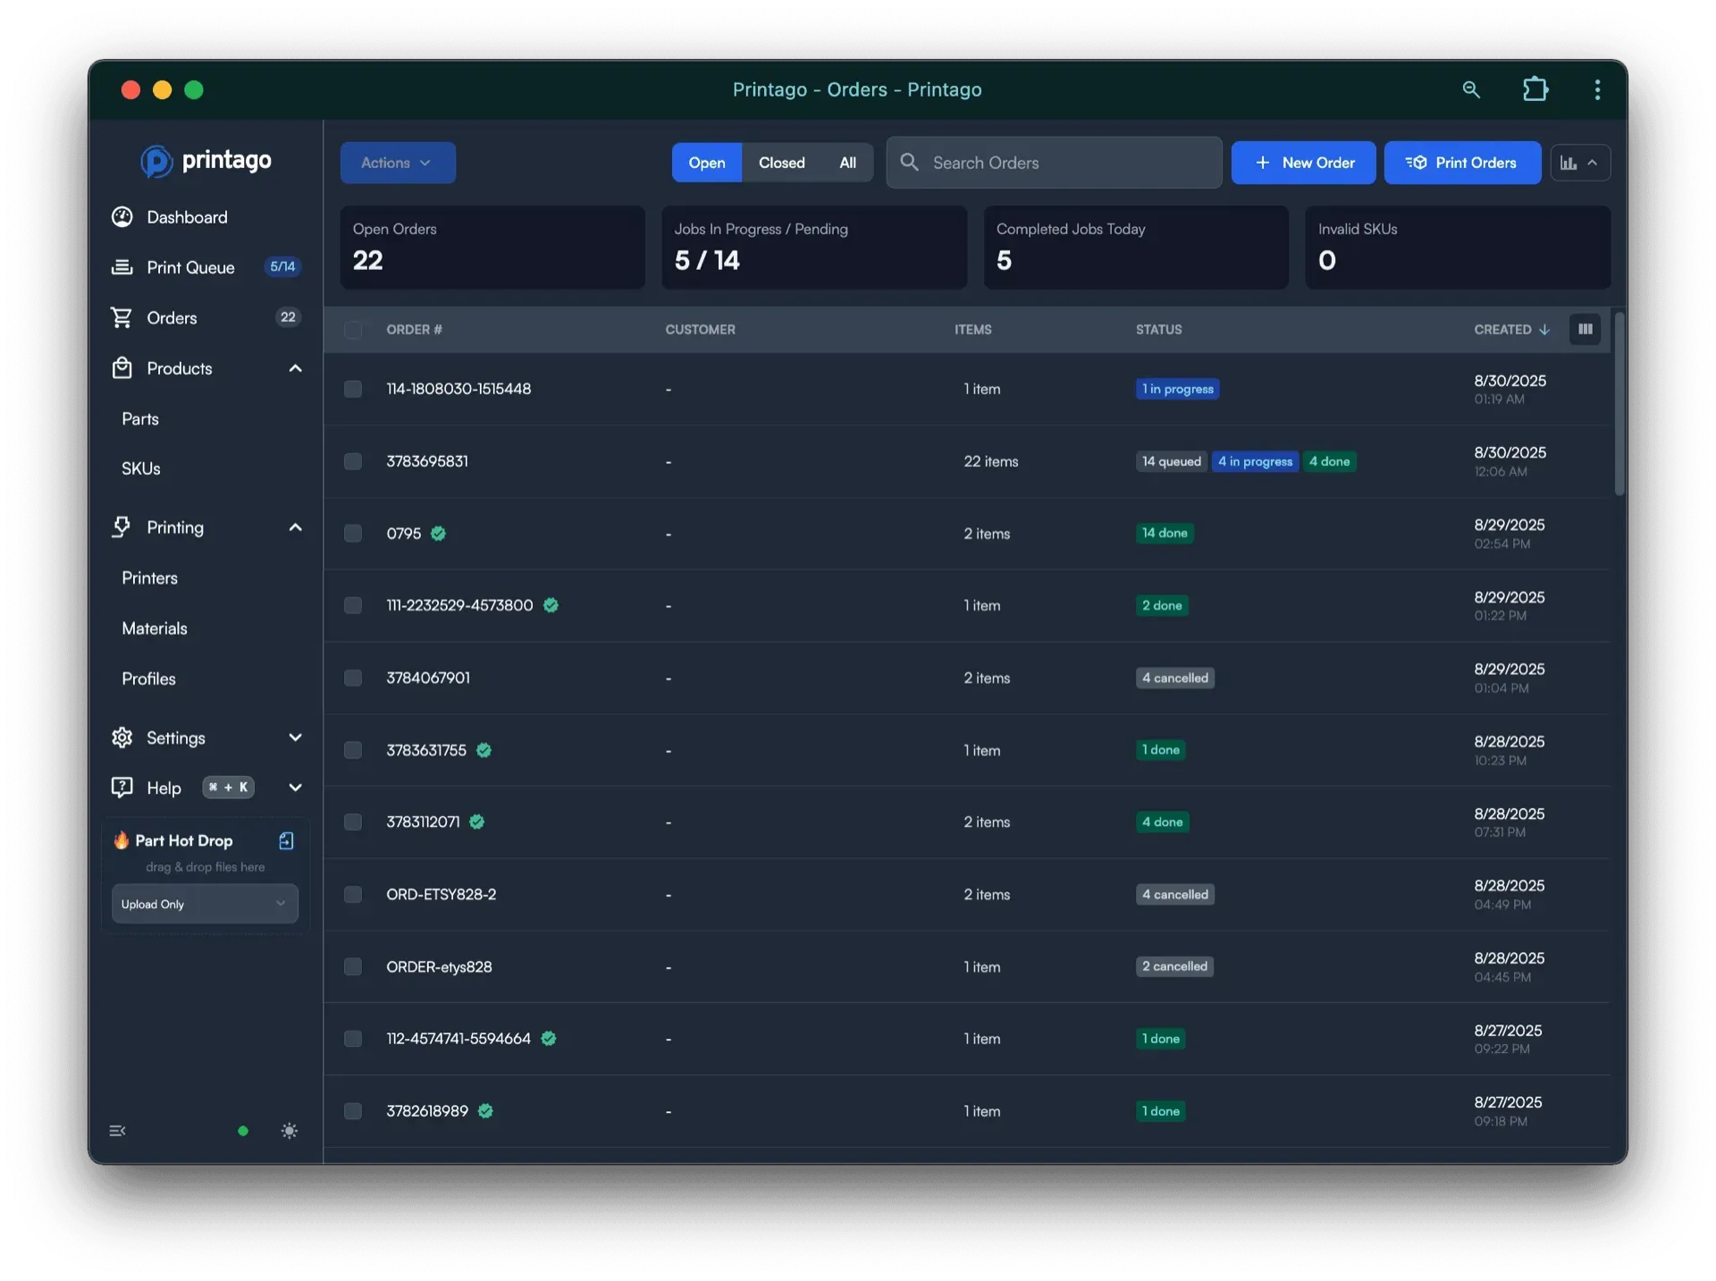Select the checkbox for order 3783695831

[353, 461]
